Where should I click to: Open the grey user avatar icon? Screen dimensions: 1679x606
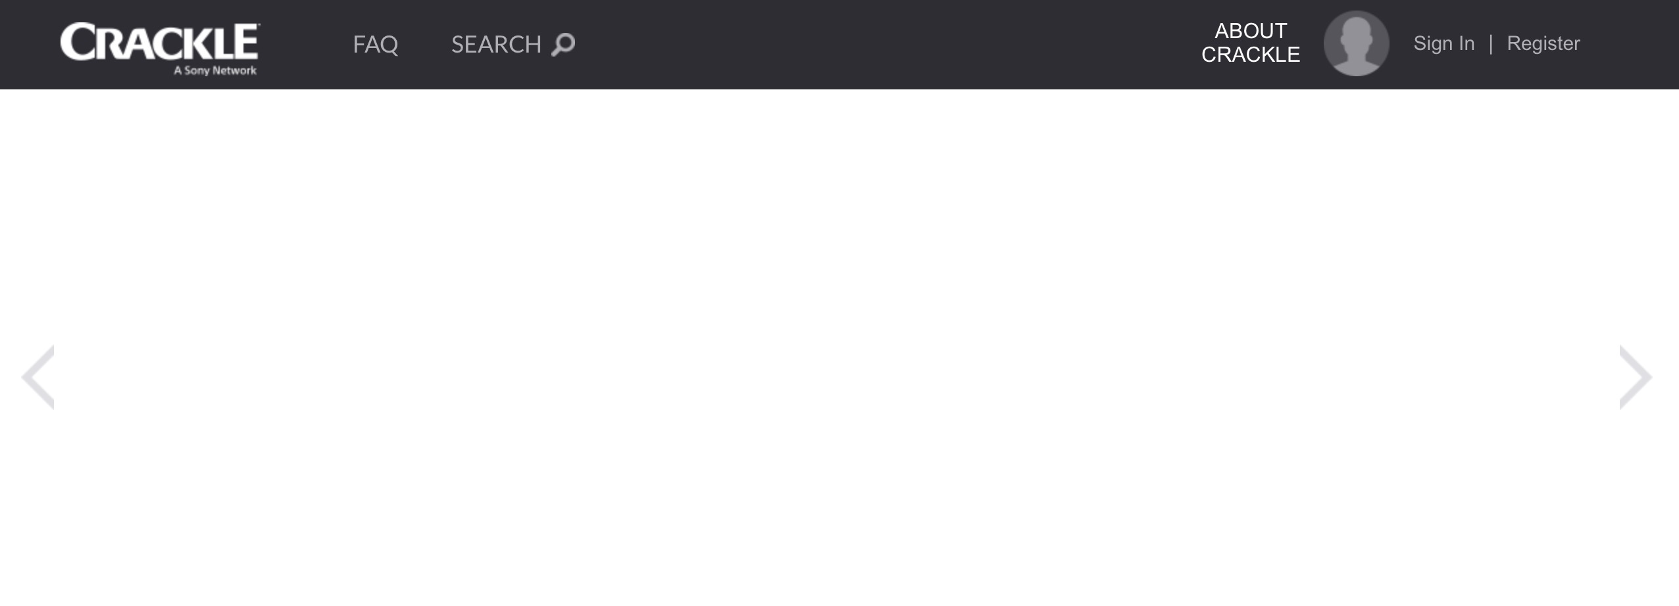pos(1356,43)
